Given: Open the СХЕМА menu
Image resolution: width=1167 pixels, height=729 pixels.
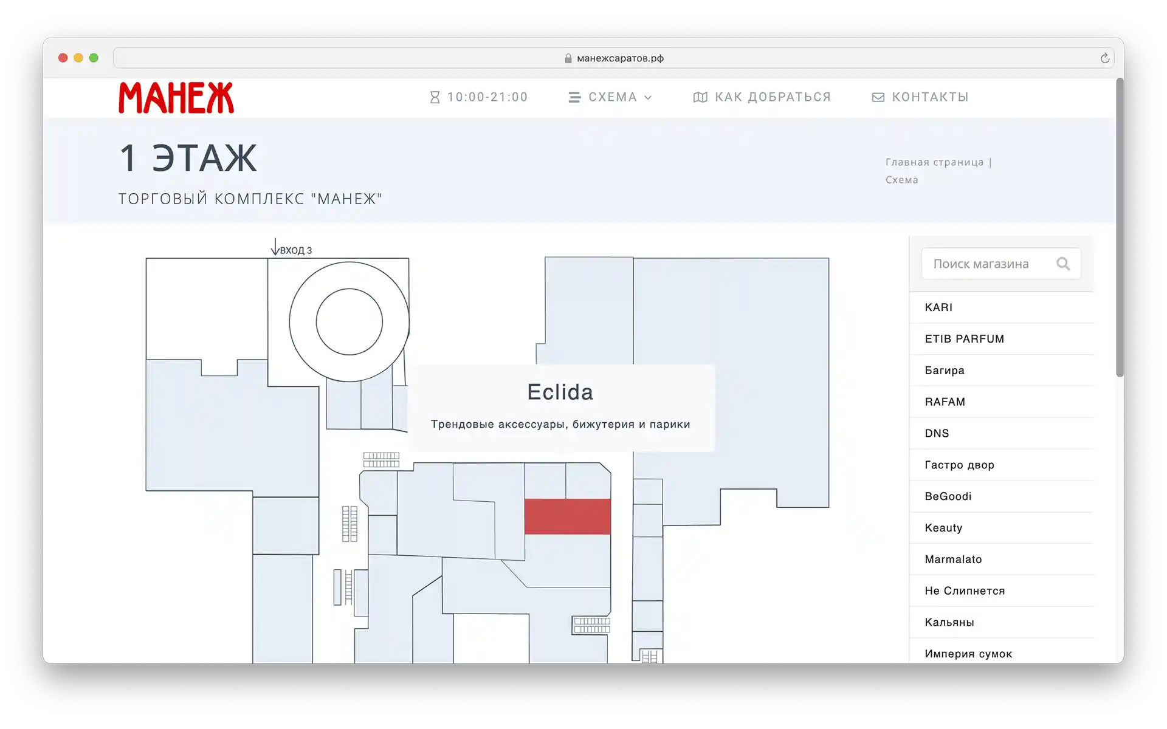Looking at the screenshot, I should (x=610, y=97).
